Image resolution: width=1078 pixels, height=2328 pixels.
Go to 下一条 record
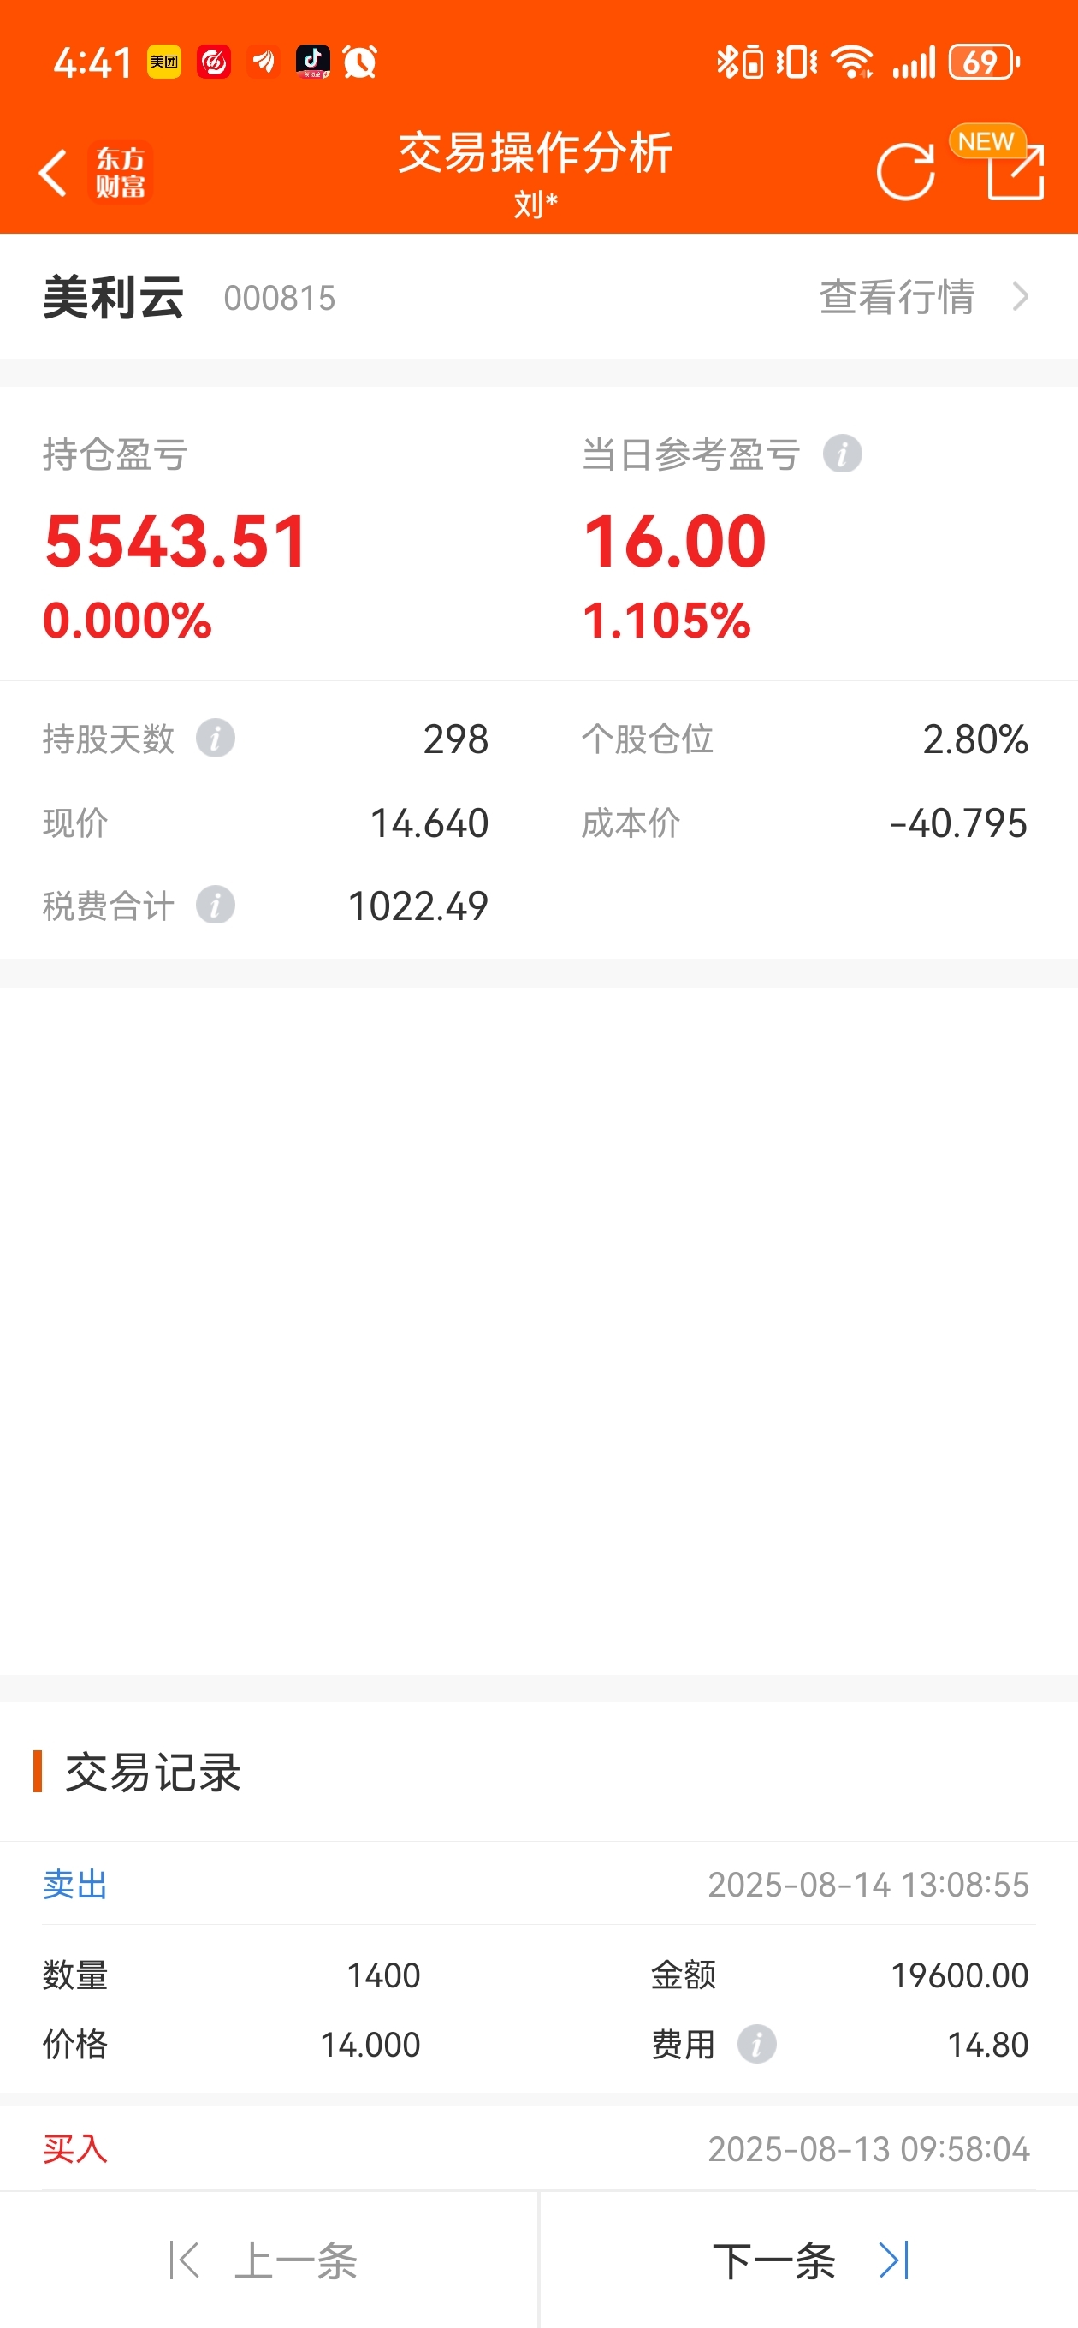(x=808, y=2260)
